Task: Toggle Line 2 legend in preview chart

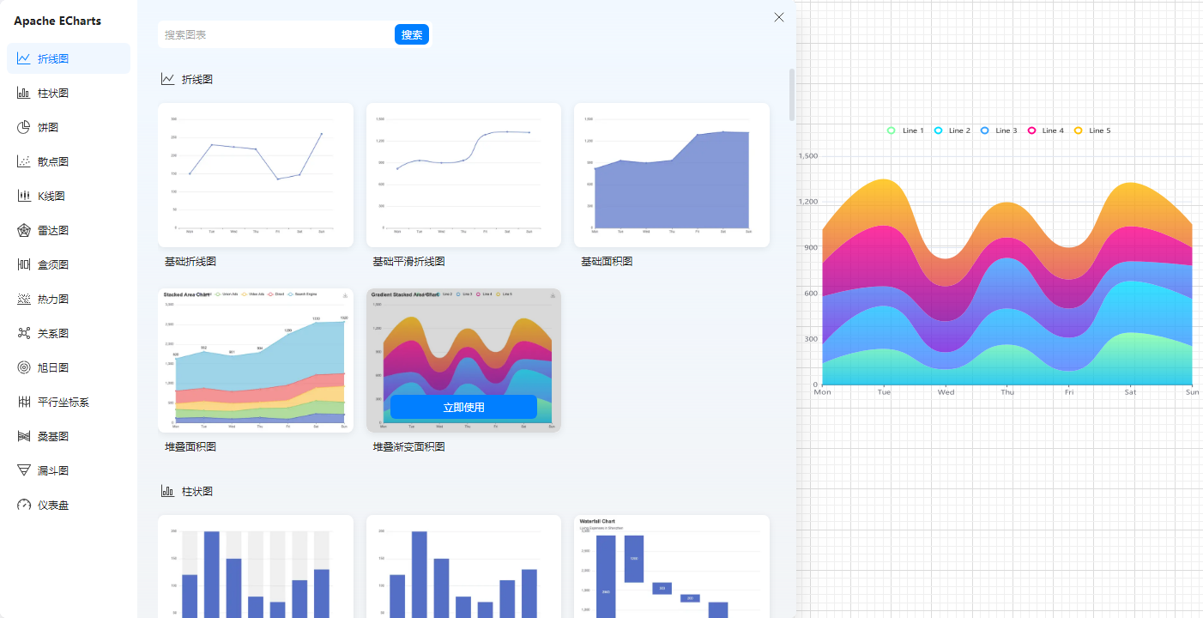Action: click(952, 130)
